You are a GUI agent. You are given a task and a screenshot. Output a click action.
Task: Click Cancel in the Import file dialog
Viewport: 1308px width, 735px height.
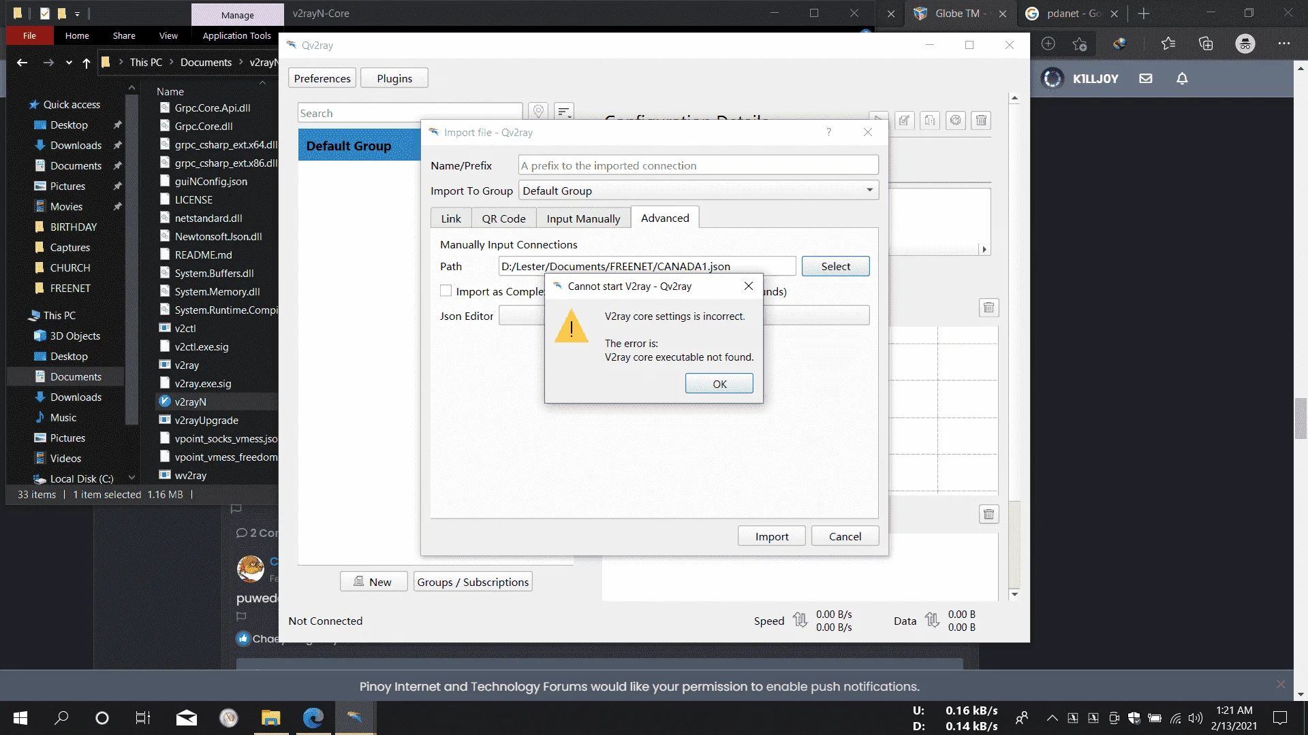pyautogui.click(x=845, y=536)
